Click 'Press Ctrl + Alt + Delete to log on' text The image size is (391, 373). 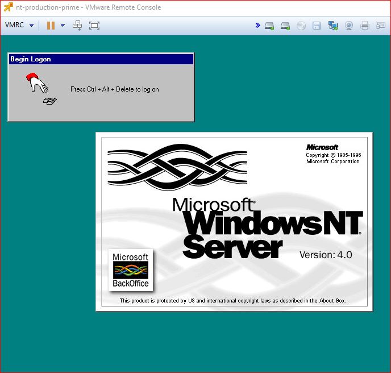point(115,89)
